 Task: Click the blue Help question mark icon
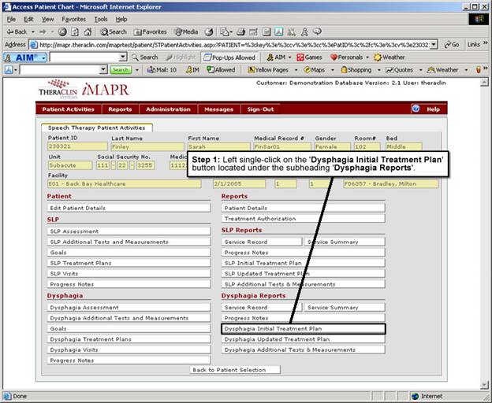[416, 109]
